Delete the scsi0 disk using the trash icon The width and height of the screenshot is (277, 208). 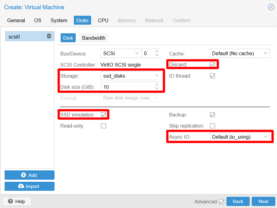coord(49,36)
